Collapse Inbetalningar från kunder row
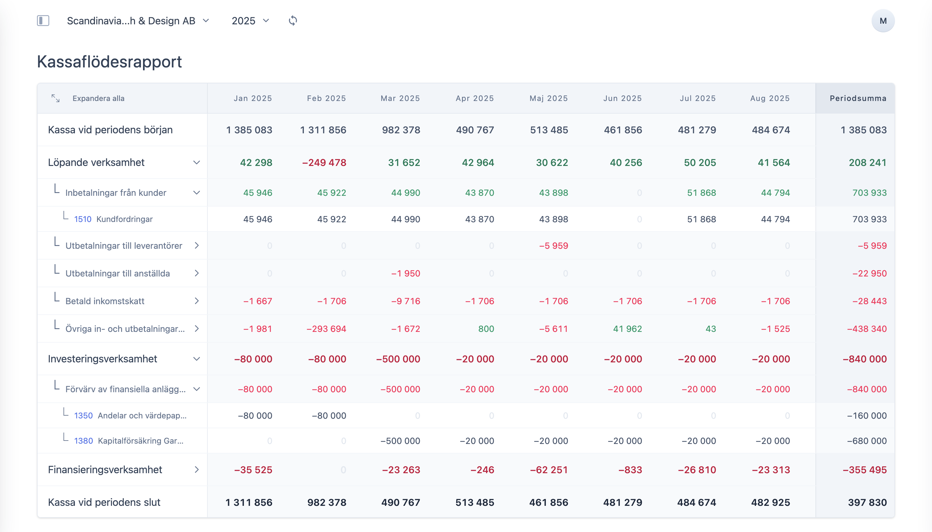The height and width of the screenshot is (532, 932). 196,193
